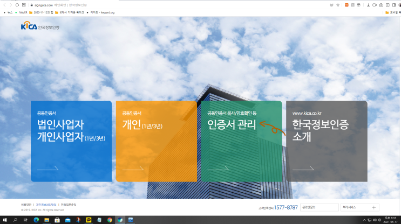Open the 모바일 bookmarks folder at right
Image resolution: width=401 pixels, height=224 pixels.
(x=393, y=12)
